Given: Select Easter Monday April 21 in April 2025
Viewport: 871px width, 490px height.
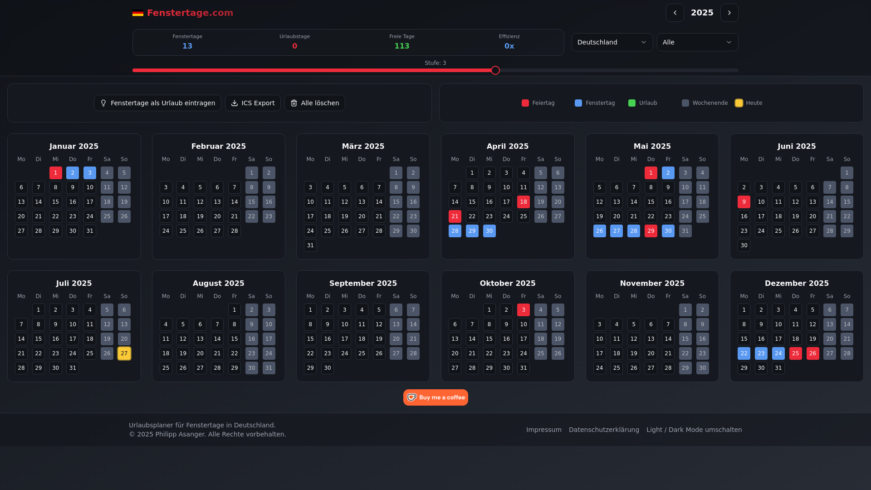Looking at the screenshot, I should [455, 216].
